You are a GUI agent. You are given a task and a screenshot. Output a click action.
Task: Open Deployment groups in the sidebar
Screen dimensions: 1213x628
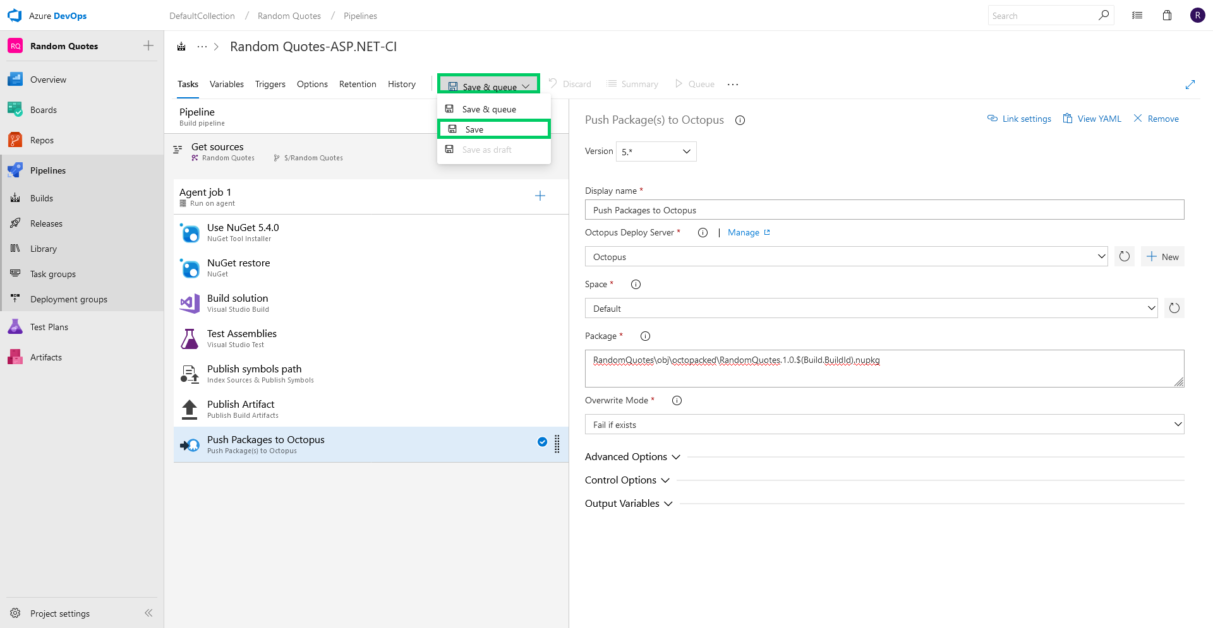point(69,299)
